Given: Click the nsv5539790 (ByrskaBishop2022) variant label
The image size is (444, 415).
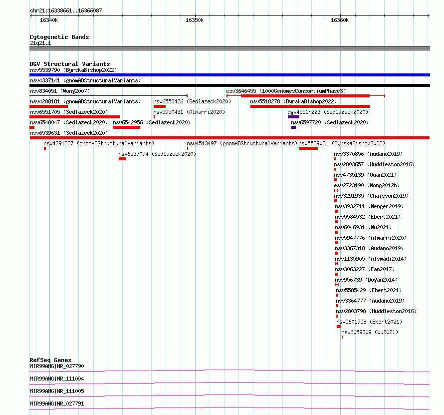Looking at the screenshot, I should (73, 70).
